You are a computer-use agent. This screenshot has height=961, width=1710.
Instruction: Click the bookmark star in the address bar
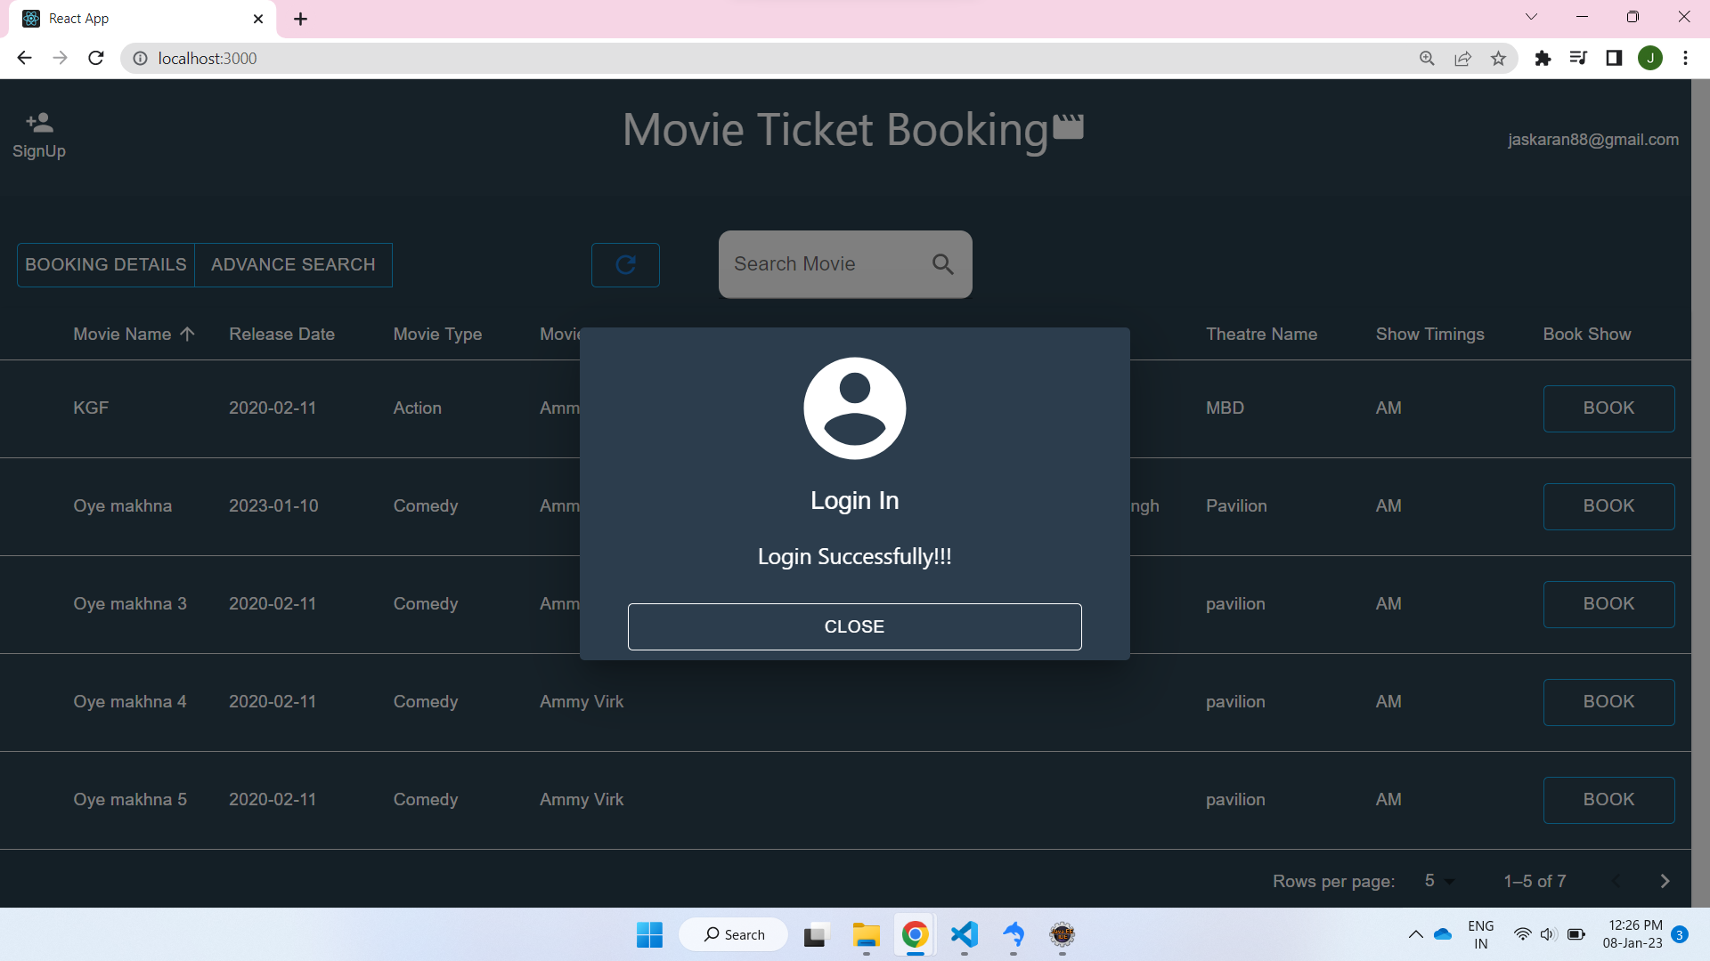click(1499, 58)
